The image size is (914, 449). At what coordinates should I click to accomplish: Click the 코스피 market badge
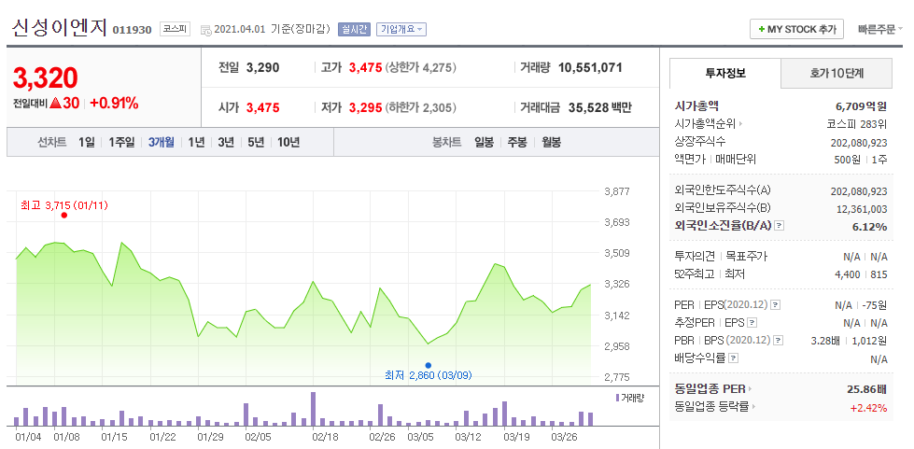(x=175, y=29)
